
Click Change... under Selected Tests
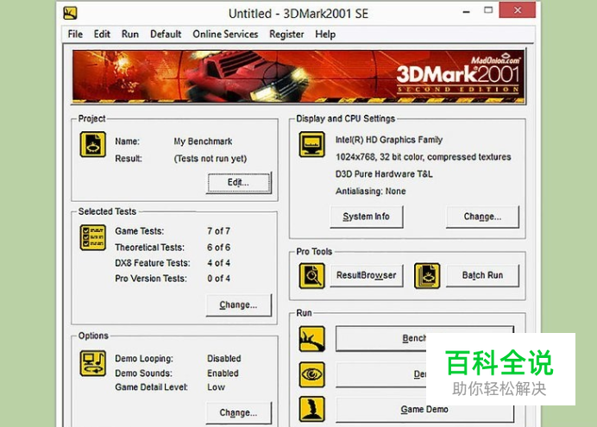[239, 305]
